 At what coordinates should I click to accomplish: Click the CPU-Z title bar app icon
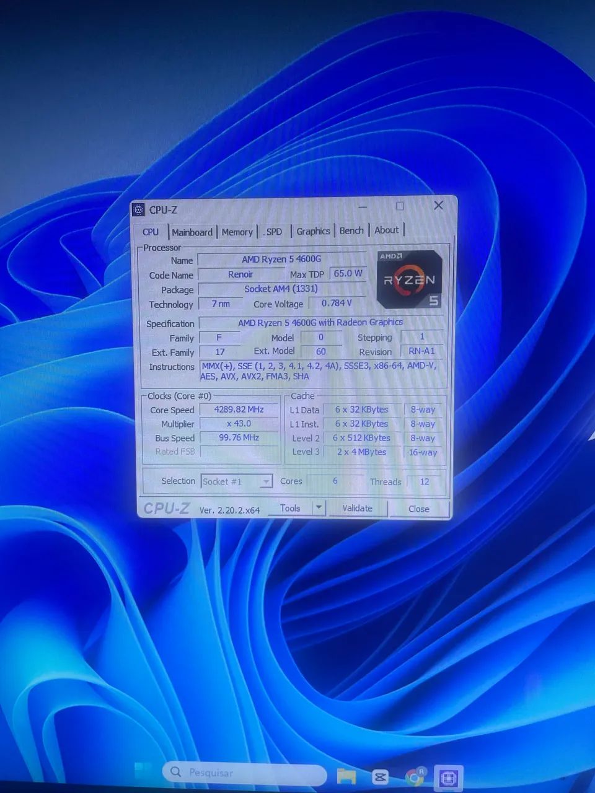[139, 209]
